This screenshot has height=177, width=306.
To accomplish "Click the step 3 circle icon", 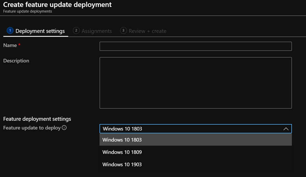I will [x=123, y=31].
